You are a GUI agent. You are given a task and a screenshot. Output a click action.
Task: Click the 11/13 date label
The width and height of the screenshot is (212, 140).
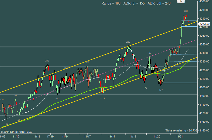click(x=37, y=136)
